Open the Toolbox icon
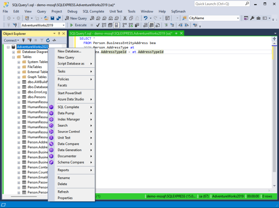The image size is (279, 208). pyautogui.click(x=259, y=18)
